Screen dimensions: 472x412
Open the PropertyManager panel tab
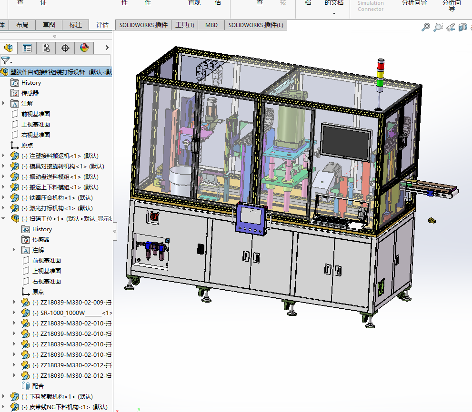[27, 48]
